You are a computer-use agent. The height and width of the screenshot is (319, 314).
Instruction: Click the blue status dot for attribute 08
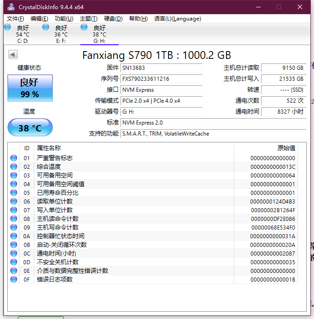(x=14, y=219)
